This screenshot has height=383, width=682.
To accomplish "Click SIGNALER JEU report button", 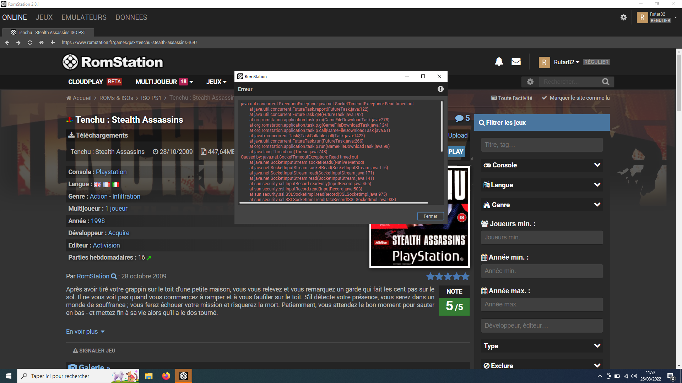I will (94, 351).
